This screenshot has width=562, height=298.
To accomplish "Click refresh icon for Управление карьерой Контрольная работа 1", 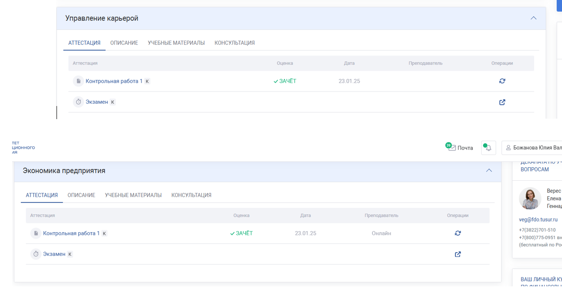I will click(x=502, y=81).
